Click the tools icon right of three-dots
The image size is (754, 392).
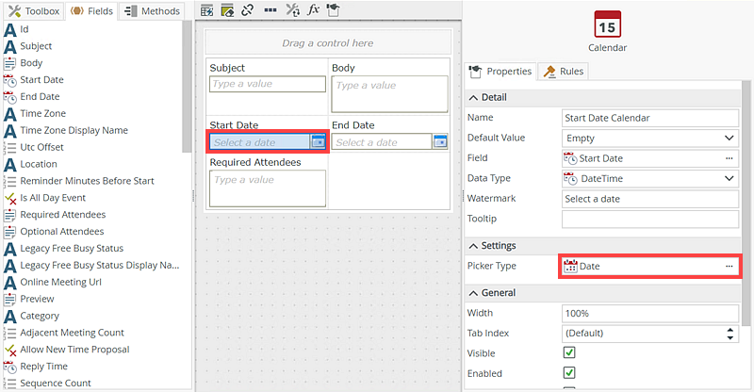(292, 10)
